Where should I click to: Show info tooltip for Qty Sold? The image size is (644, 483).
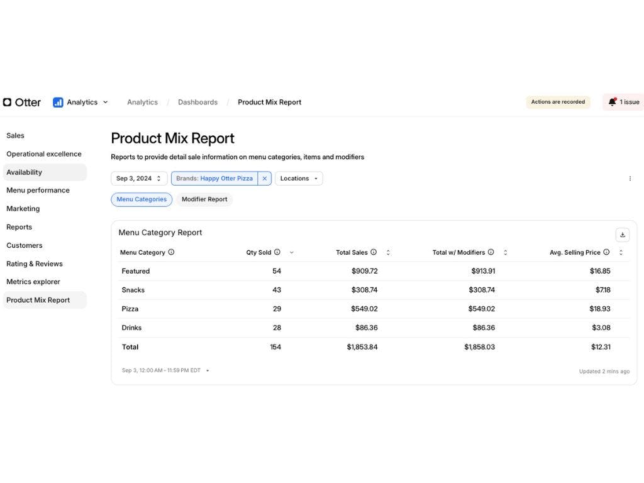click(x=277, y=252)
